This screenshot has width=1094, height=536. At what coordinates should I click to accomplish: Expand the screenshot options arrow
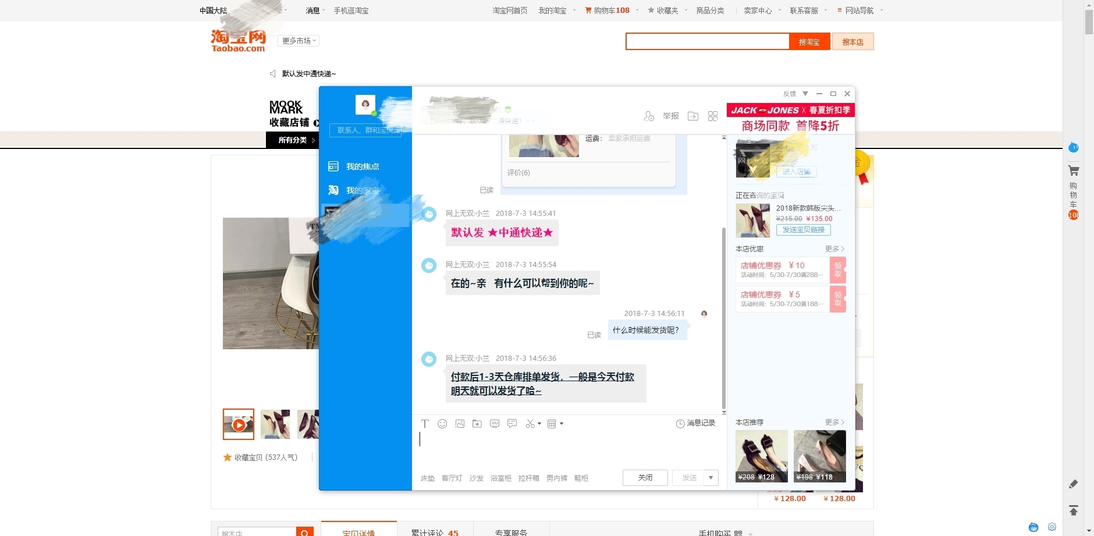539,424
